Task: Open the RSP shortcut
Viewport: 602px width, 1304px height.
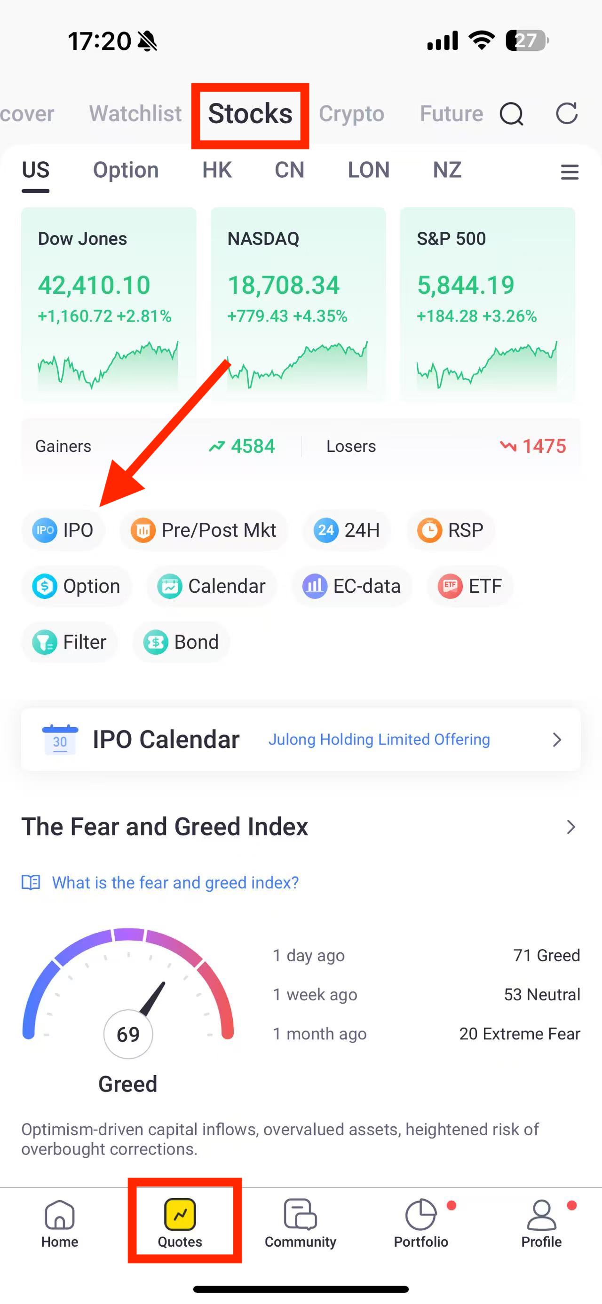Action: (451, 530)
